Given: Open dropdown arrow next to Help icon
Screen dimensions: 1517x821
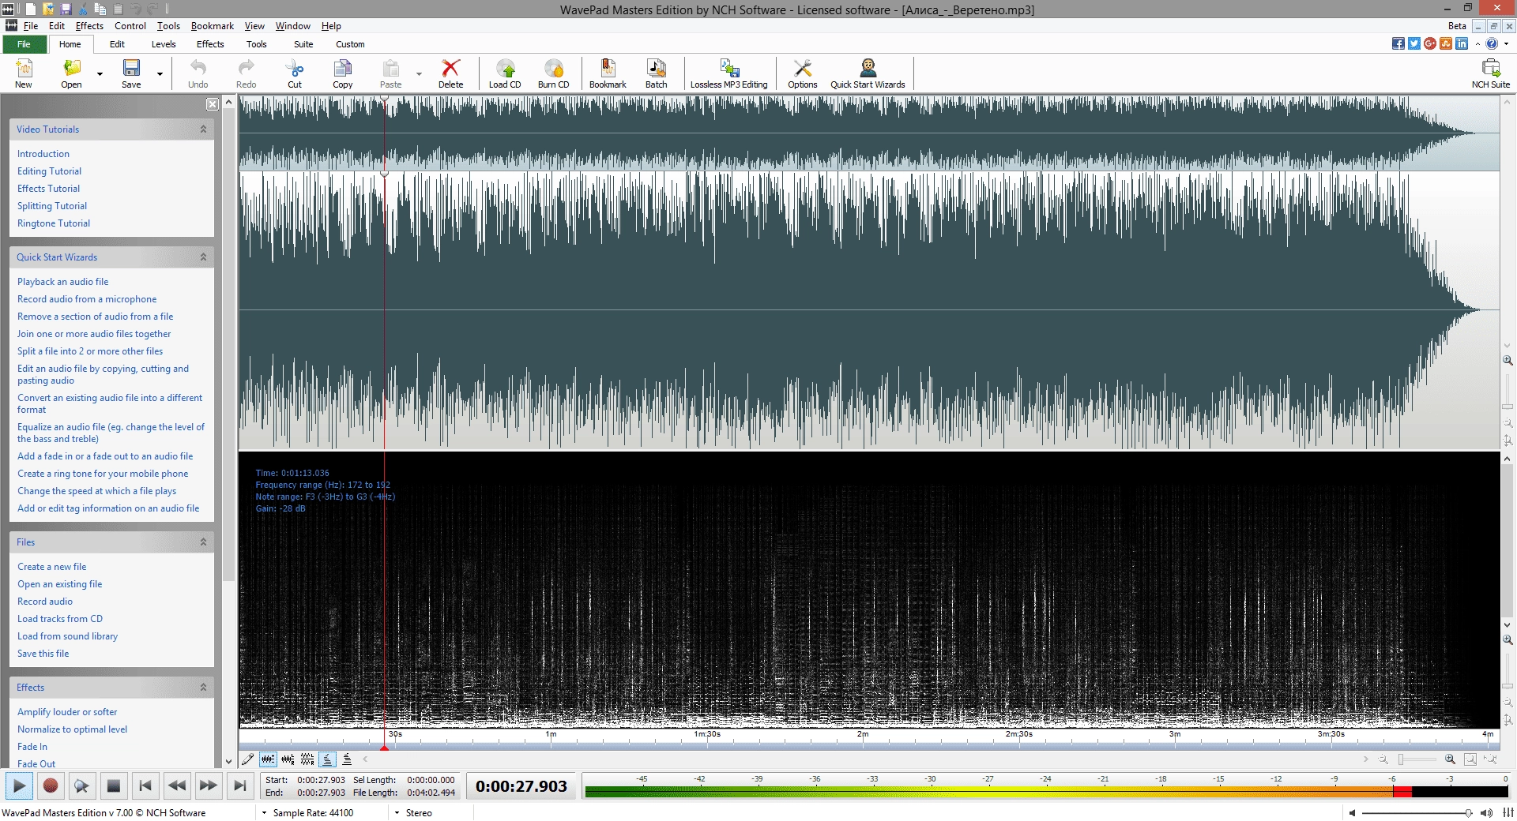Looking at the screenshot, I should point(1507,44).
